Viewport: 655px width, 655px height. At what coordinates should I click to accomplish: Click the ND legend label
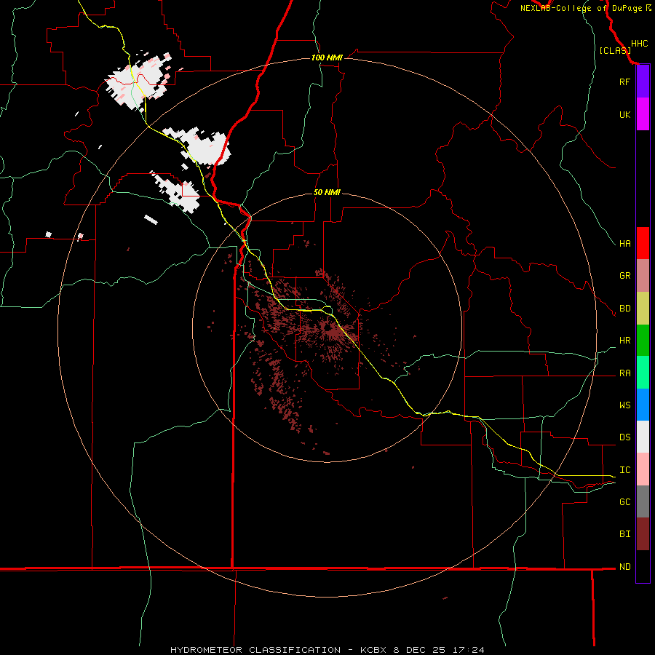coord(624,566)
